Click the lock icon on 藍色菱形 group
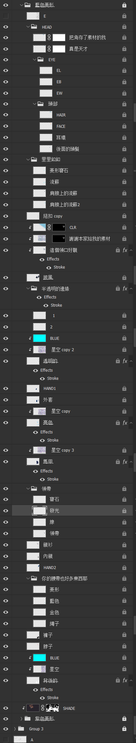Screen dimensions: 136x743 (x=124, y=5)
